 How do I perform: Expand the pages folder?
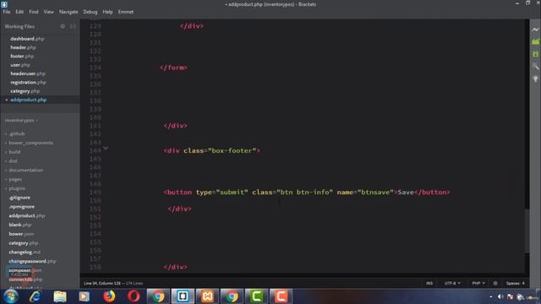tap(15, 179)
